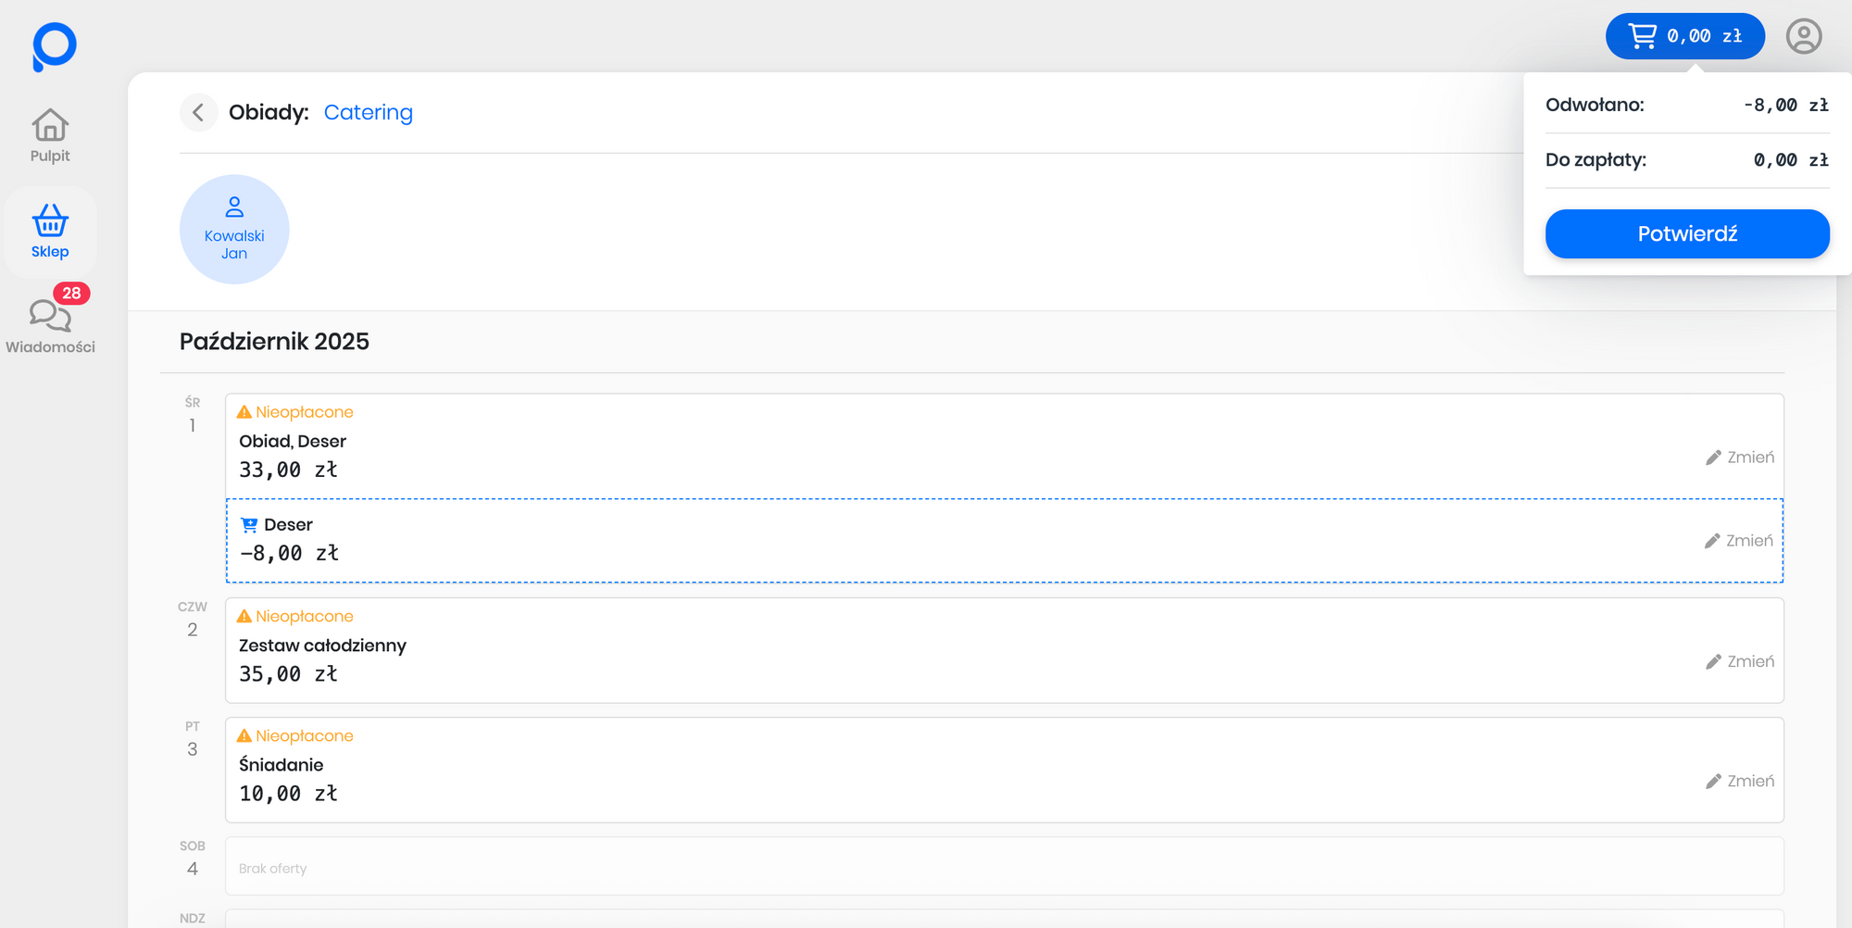Viewport: 1852px width, 928px height.
Task: Edit Obiad, Deser order via Zmień
Action: coord(1740,458)
